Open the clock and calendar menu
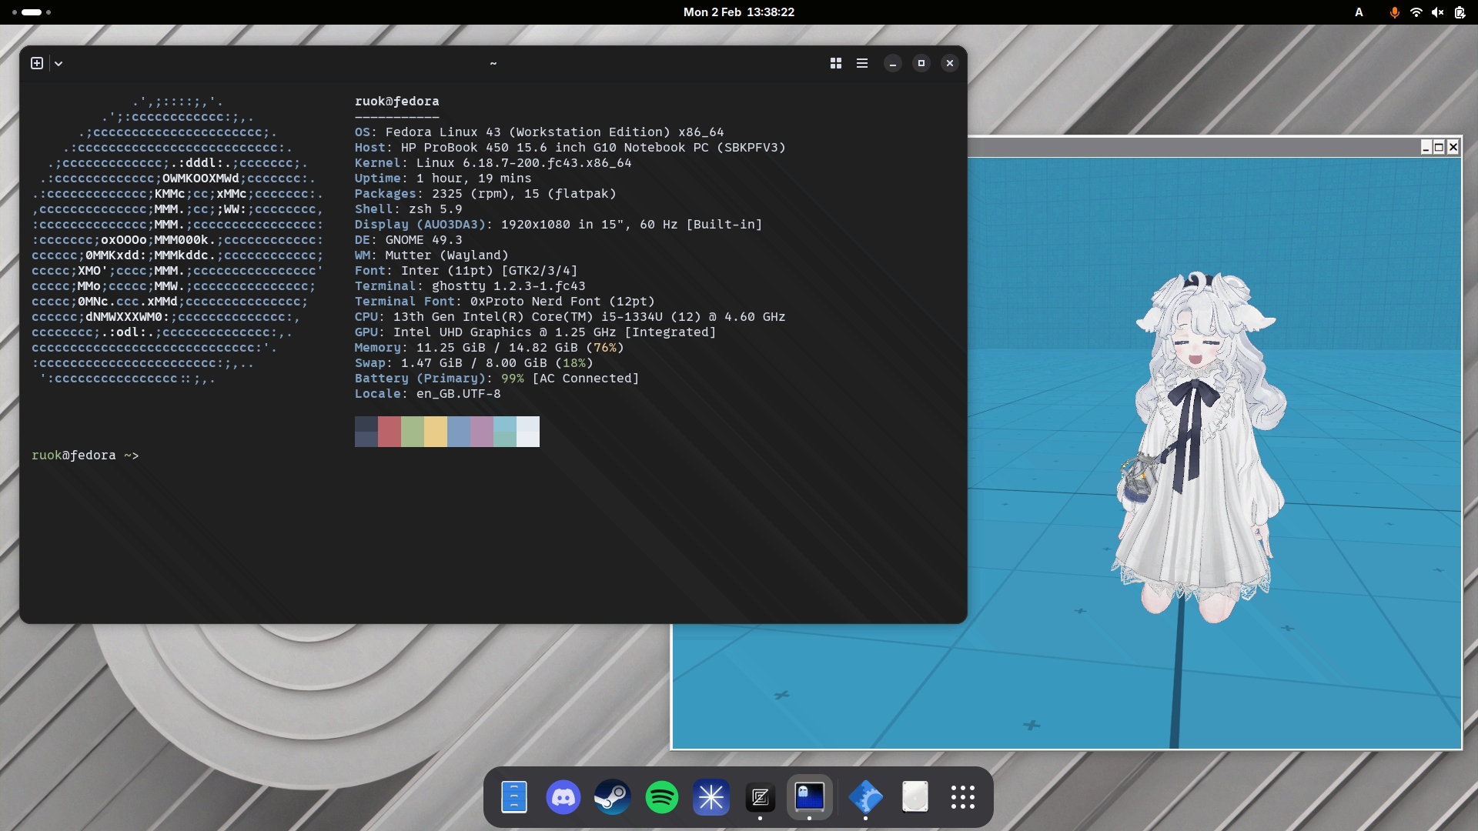The height and width of the screenshot is (831, 1478). pos(738,12)
